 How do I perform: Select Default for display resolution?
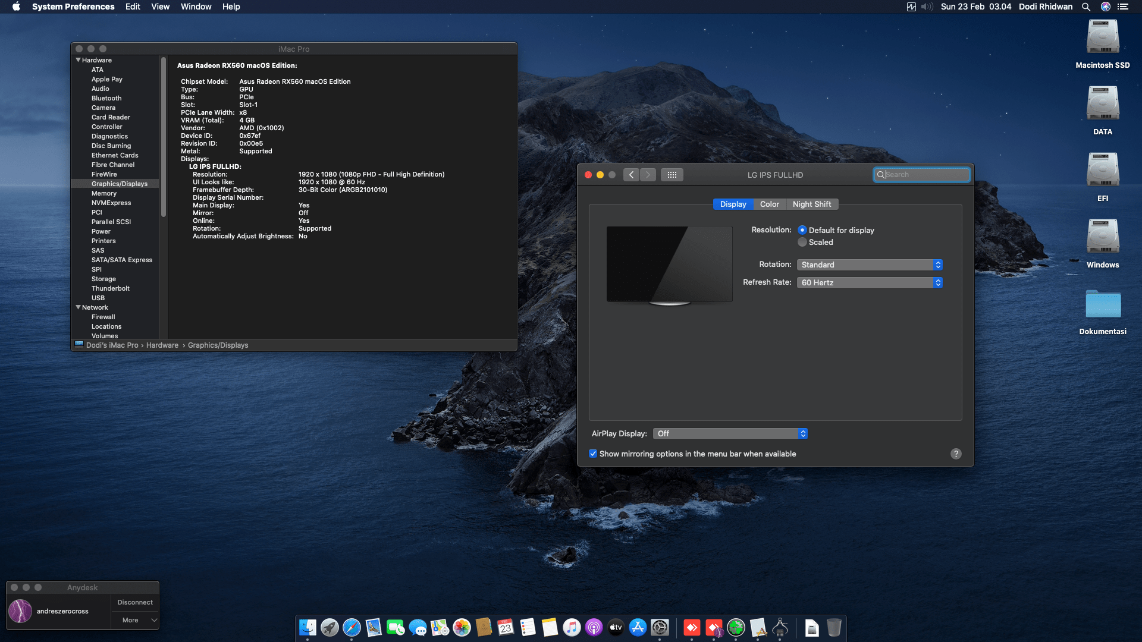point(802,230)
